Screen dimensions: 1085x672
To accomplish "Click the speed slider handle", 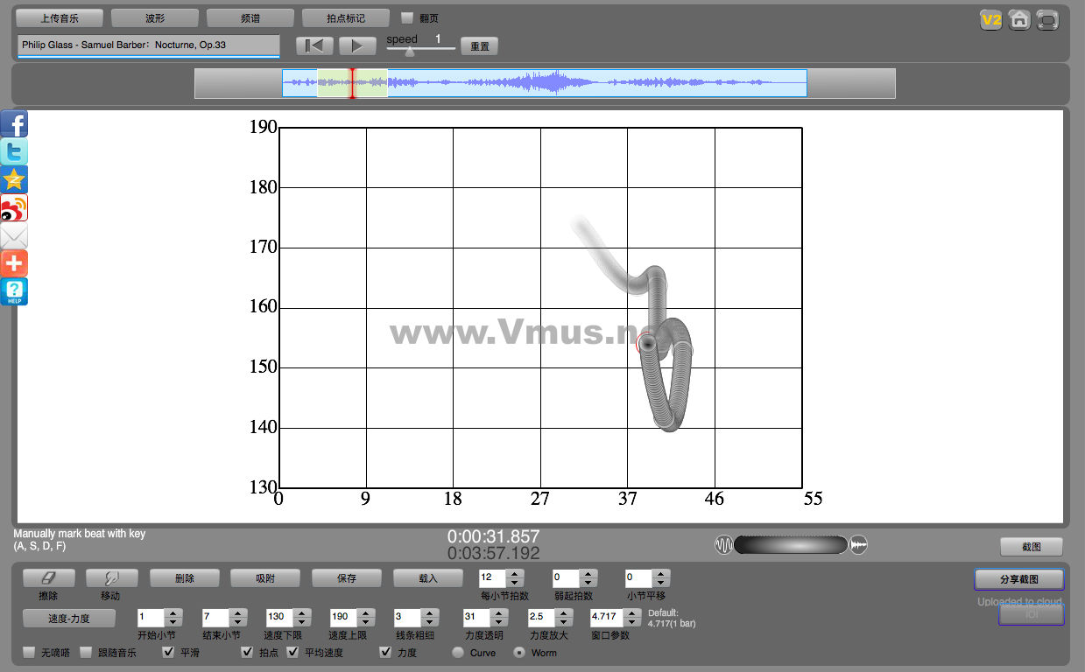I will pos(410,52).
